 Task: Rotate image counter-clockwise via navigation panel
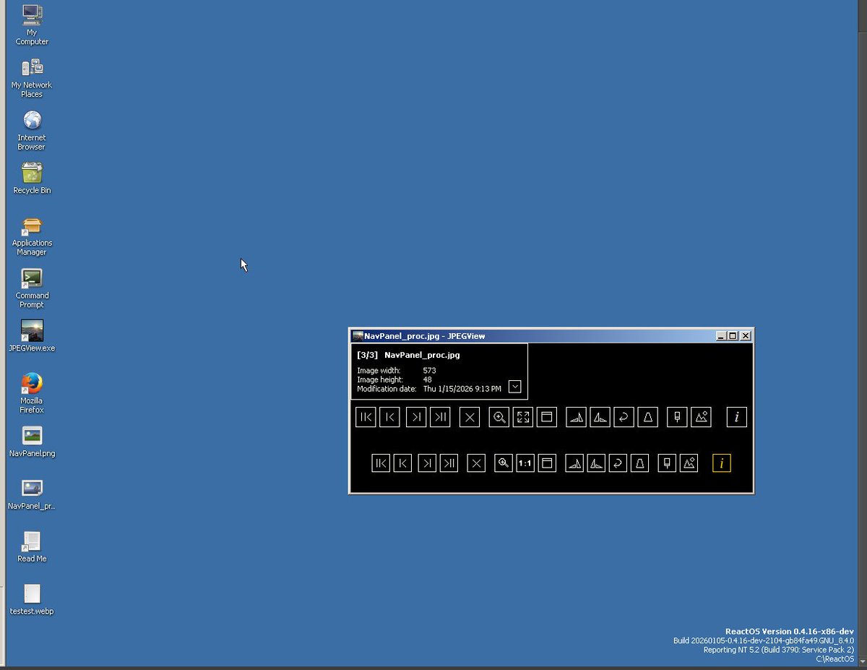tap(596, 463)
